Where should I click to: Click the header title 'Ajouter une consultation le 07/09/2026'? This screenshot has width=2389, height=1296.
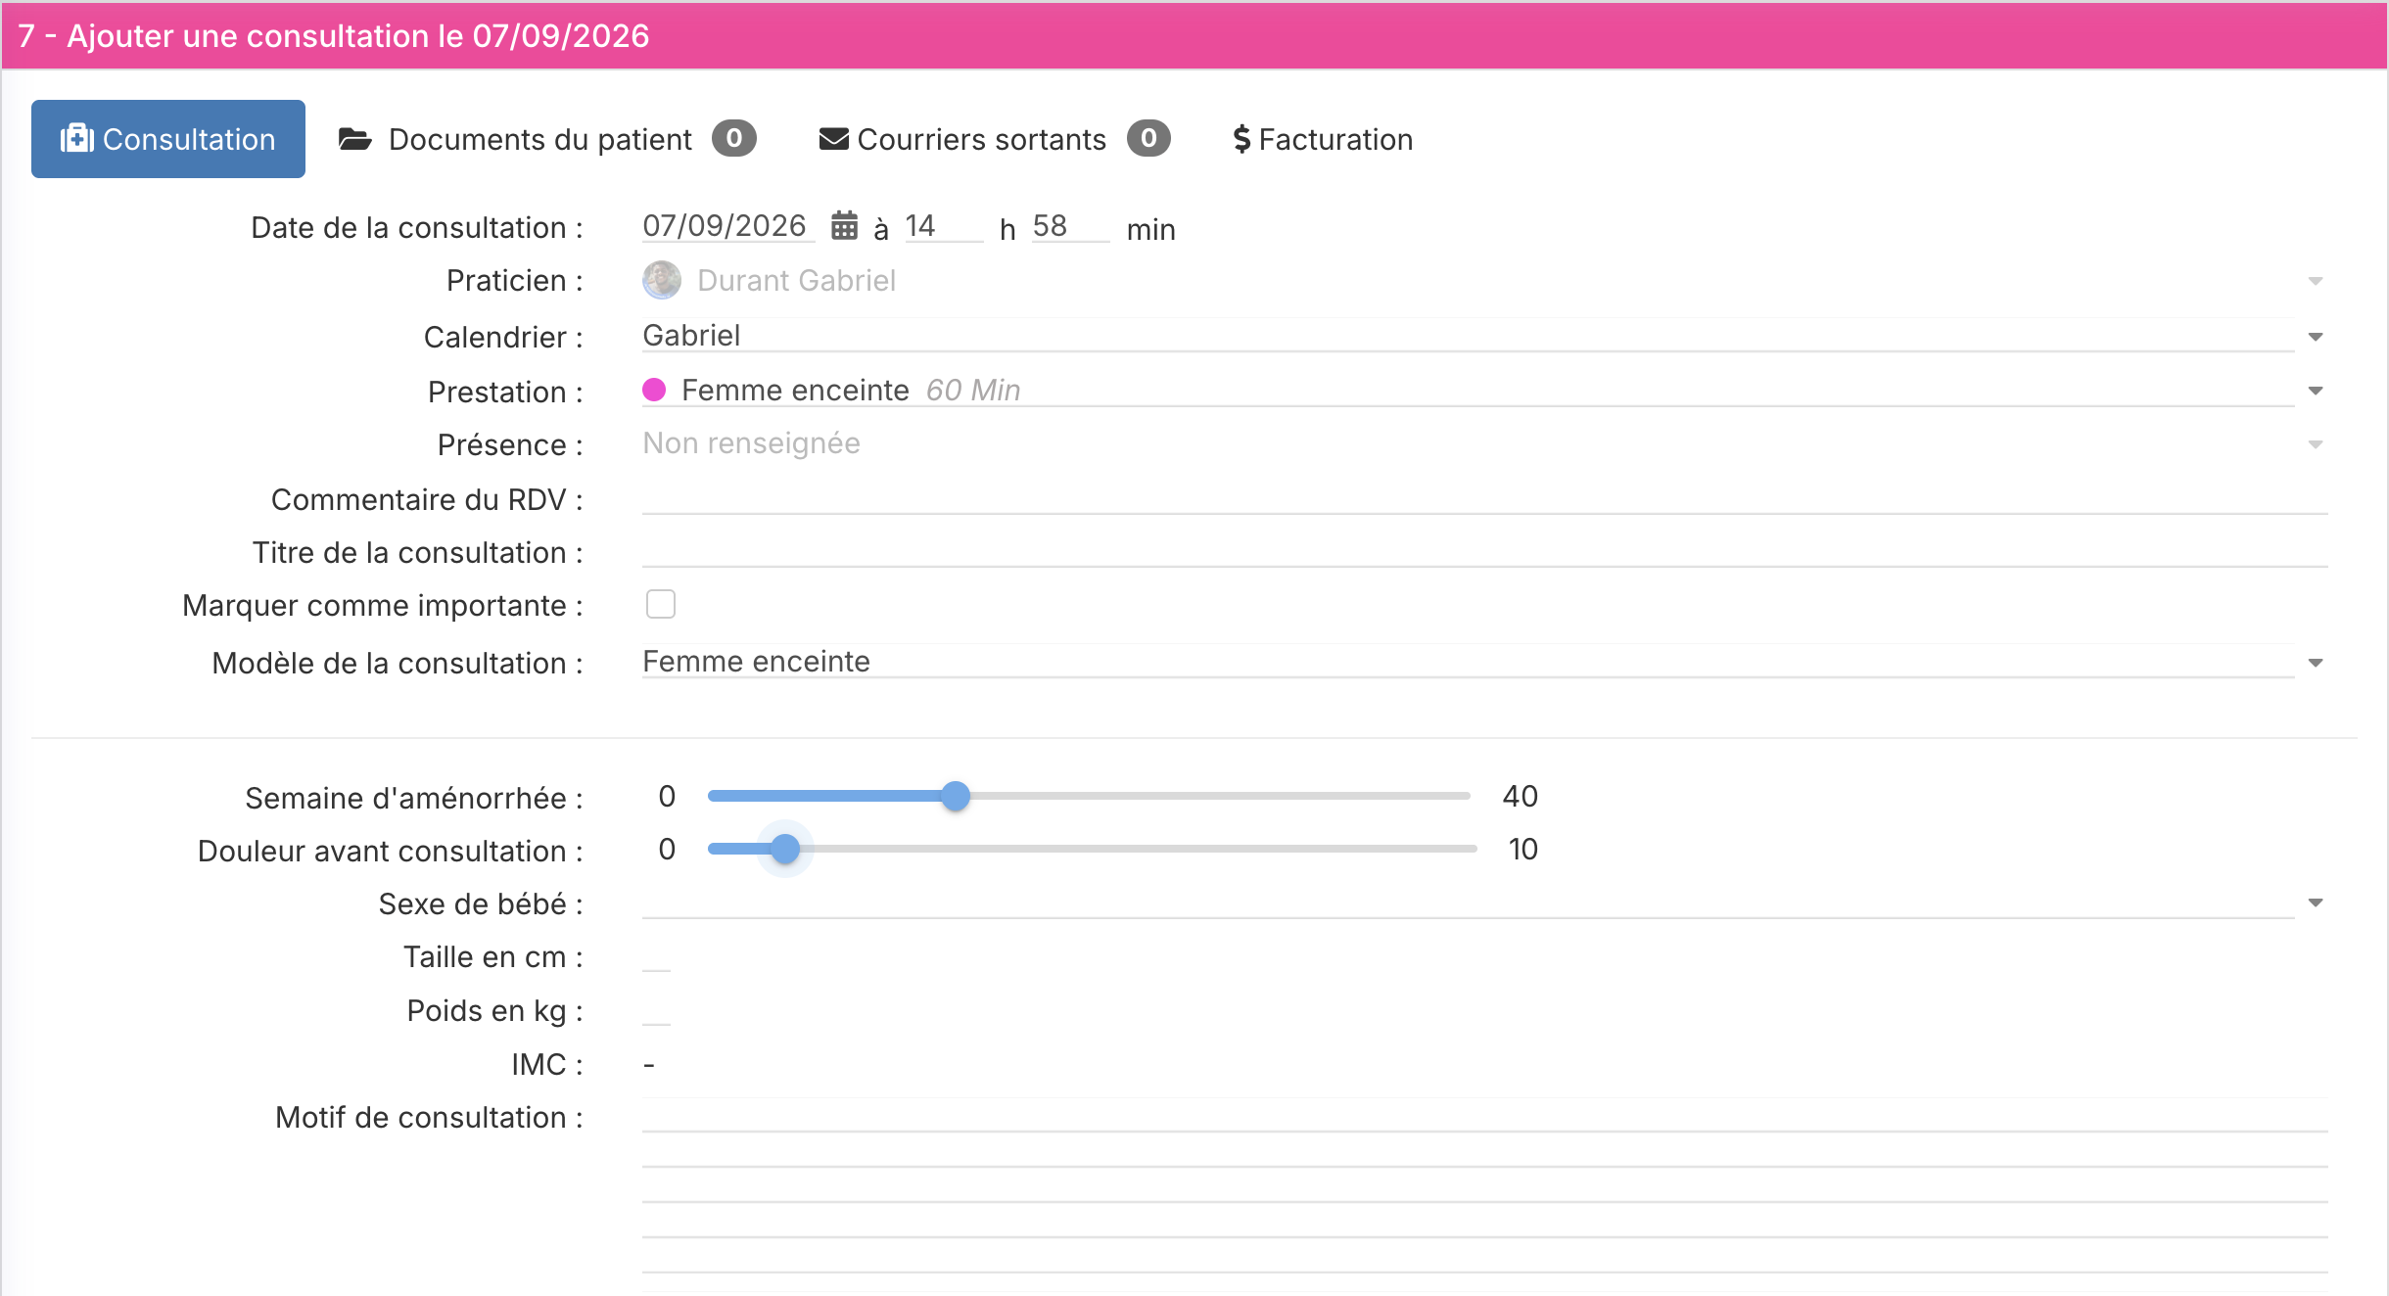tap(357, 36)
